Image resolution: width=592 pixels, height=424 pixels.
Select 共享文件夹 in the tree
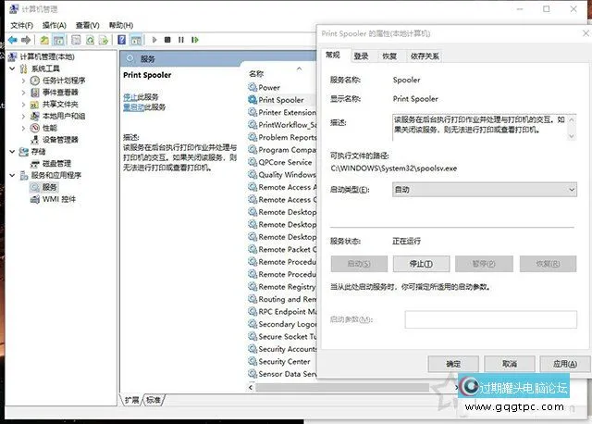60,104
